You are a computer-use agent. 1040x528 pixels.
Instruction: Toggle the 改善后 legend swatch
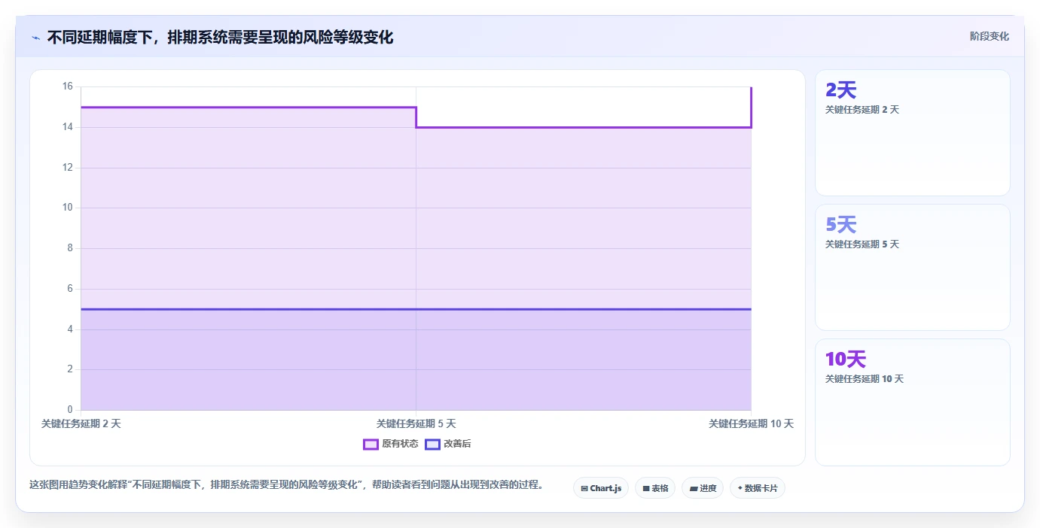point(432,444)
